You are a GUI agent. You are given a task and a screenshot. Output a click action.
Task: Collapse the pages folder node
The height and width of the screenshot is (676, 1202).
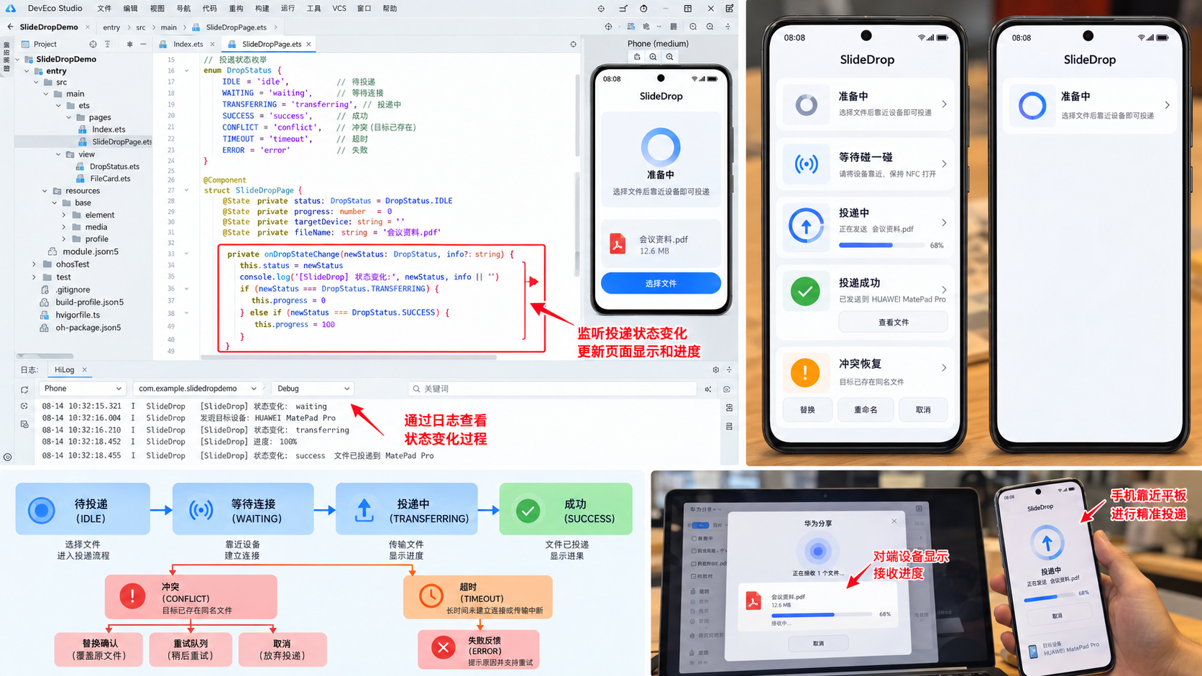pyautogui.click(x=69, y=117)
